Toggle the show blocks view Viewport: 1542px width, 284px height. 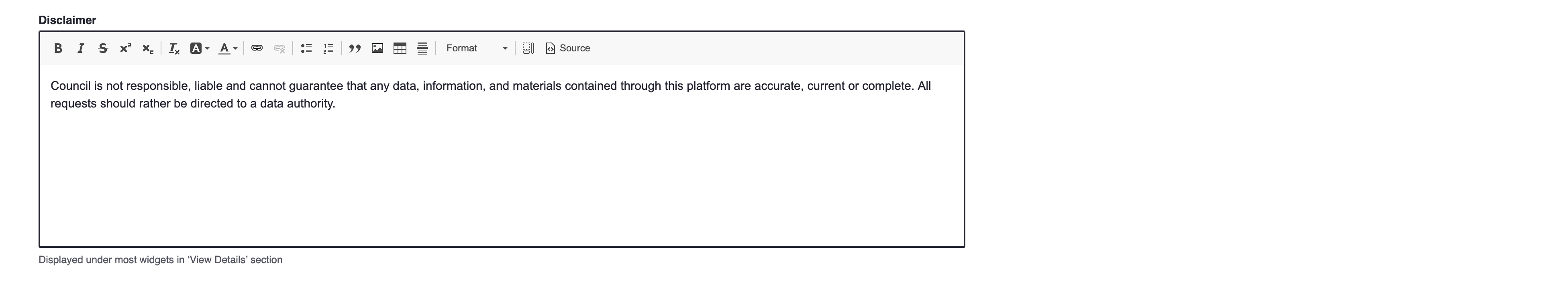tap(528, 49)
